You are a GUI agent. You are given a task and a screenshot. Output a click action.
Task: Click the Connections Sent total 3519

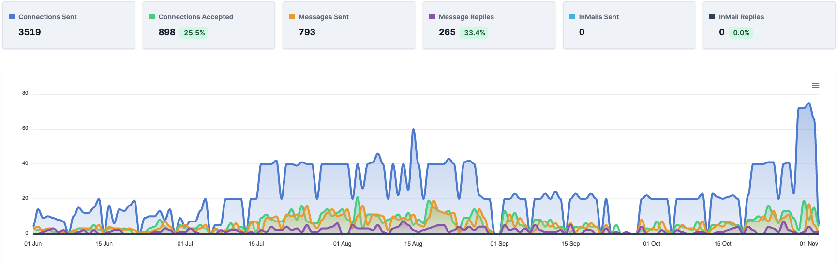point(30,32)
